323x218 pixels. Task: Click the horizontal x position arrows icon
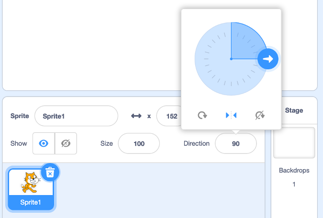pos(136,116)
